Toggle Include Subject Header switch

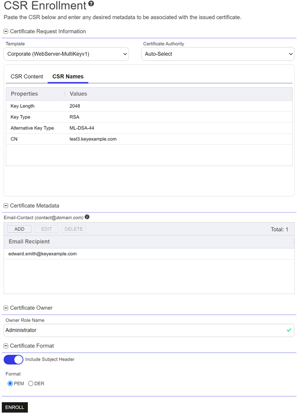tap(13, 360)
